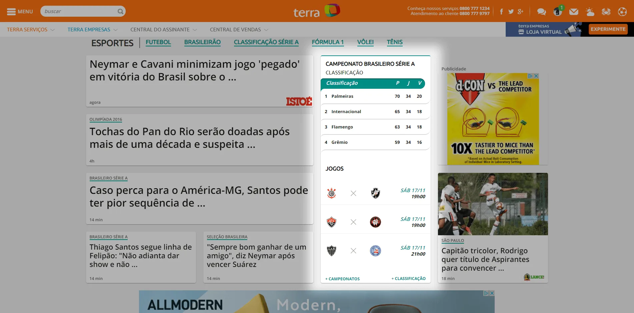Click the JOGOS section heading

click(x=334, y=169)
